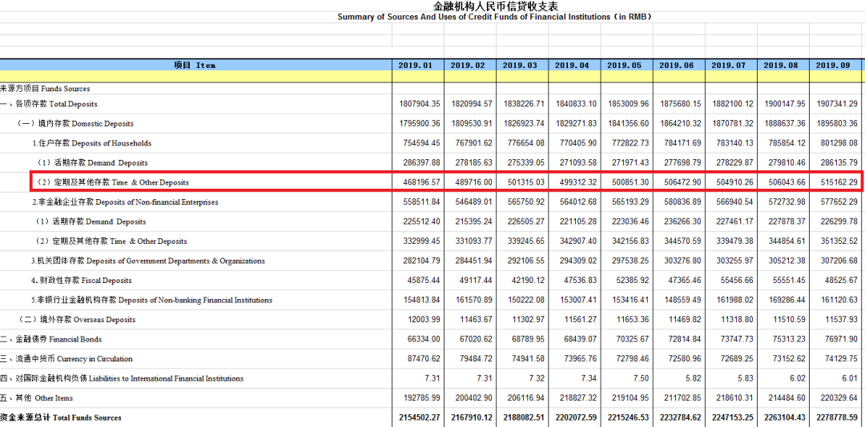Click the Deposits of Households 2019.03 value 776654.08
The image size is (865, 427).
pyautogui.click(x=521, y=143)
